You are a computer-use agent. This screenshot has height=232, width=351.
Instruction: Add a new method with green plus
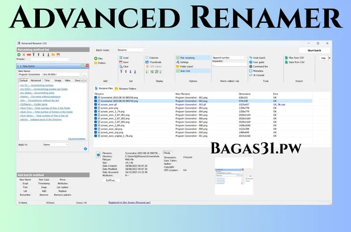point(19,54)
